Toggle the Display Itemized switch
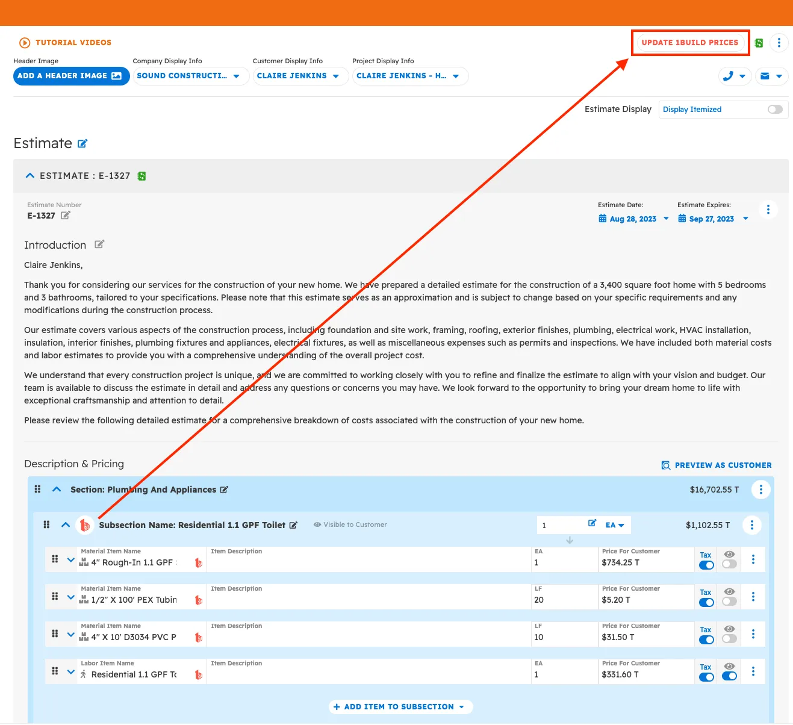The width and height of the screenshot is (793, 725). click(775, 109)
